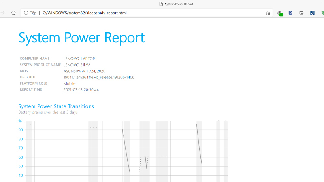This screenshot has height=182, width=324.
Task: Add page to favorites with star icon
Action: tap(268, 13)
